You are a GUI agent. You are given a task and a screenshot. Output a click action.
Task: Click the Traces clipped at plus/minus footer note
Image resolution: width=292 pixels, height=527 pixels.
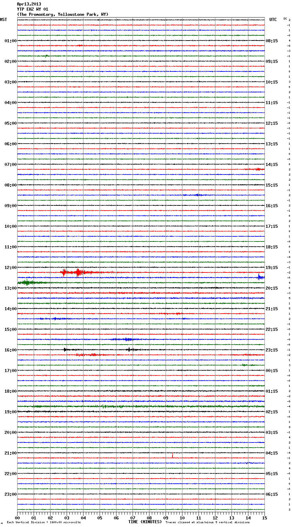pos(207,523)
